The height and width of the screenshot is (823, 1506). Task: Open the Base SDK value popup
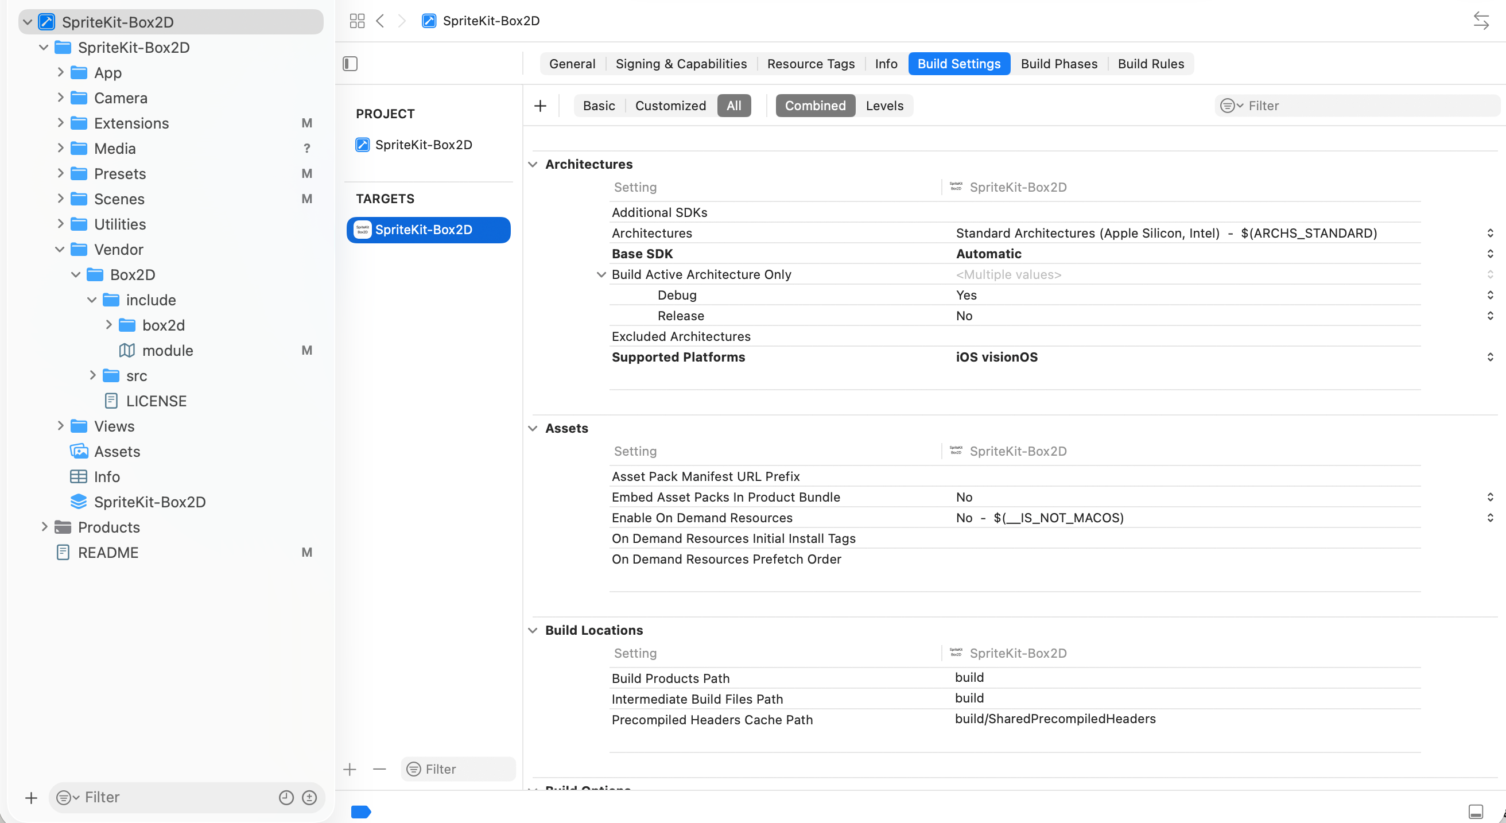point(1489,254)
